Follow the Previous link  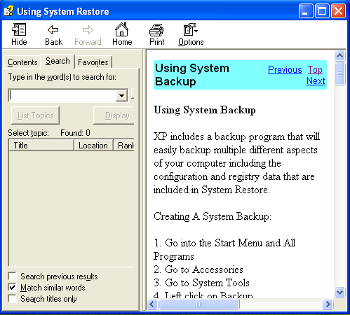(x=285, y=69)
